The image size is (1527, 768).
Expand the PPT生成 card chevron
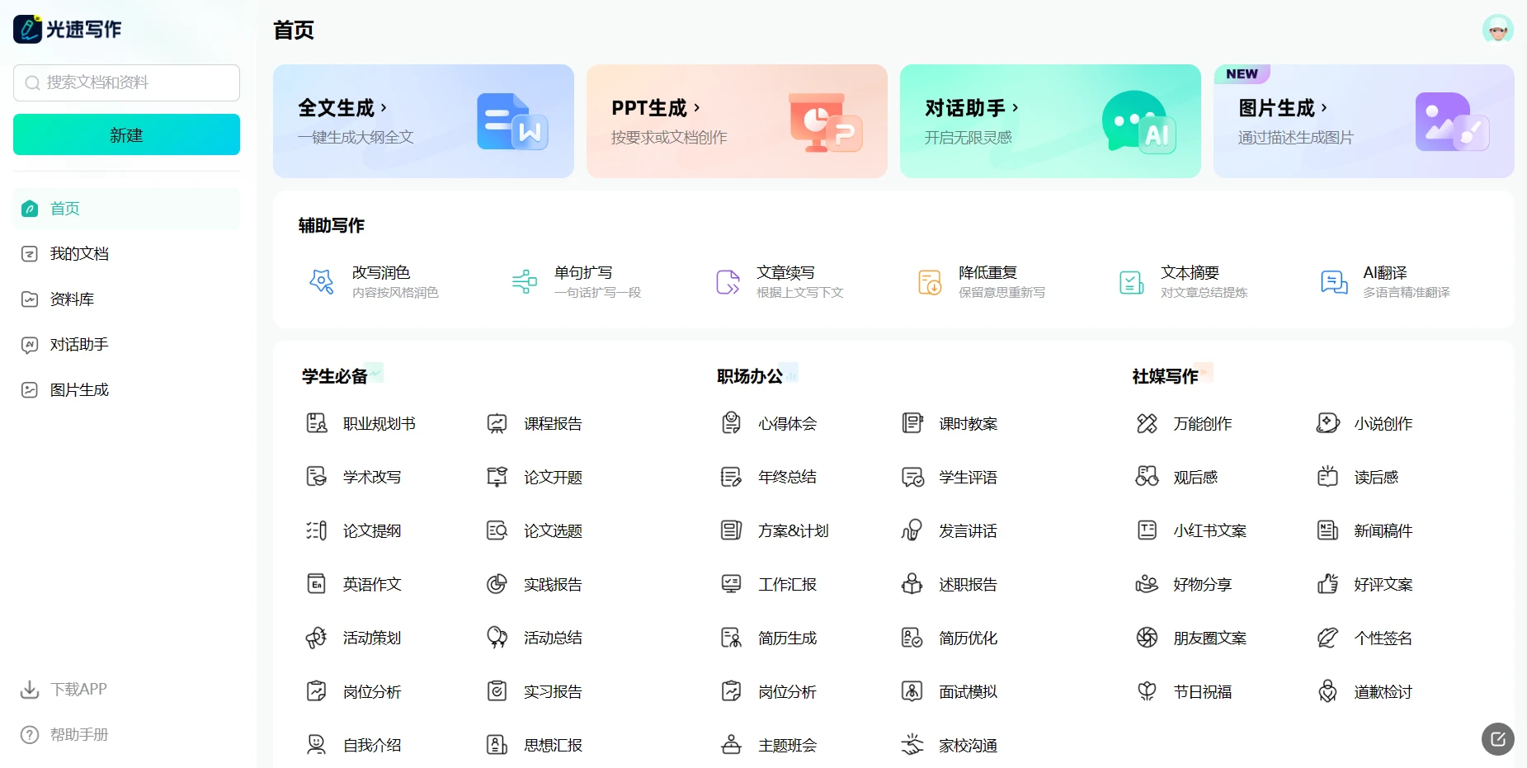(697, 108)
